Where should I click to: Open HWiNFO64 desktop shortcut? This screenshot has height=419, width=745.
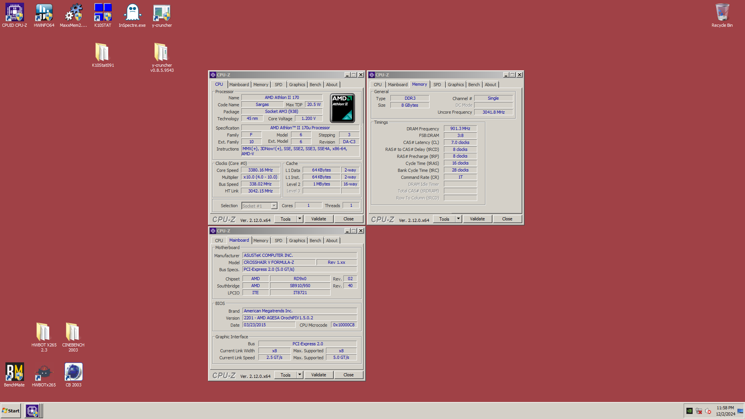pyautogui.click(x=44, y=15)
